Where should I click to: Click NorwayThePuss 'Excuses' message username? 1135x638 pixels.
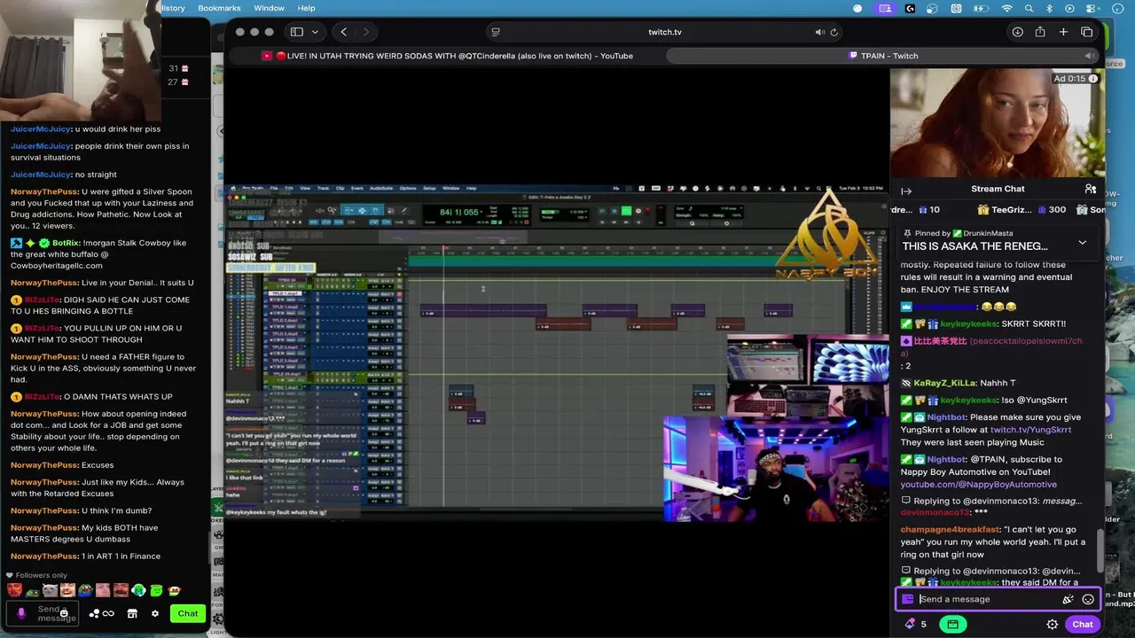point(44,465)
